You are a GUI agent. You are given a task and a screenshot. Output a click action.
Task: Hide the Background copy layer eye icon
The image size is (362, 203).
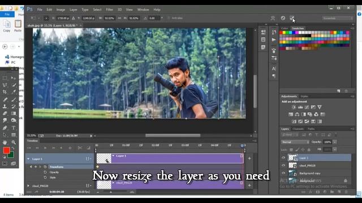click(x=283, y=173)
